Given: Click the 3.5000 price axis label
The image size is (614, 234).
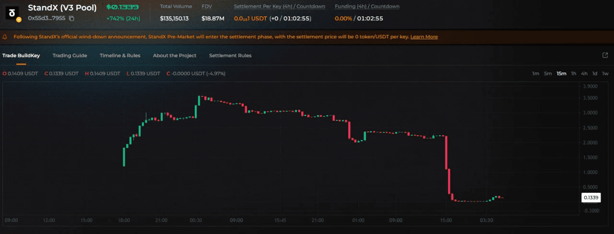Looking at the screenshot, I should click(590, 98).
